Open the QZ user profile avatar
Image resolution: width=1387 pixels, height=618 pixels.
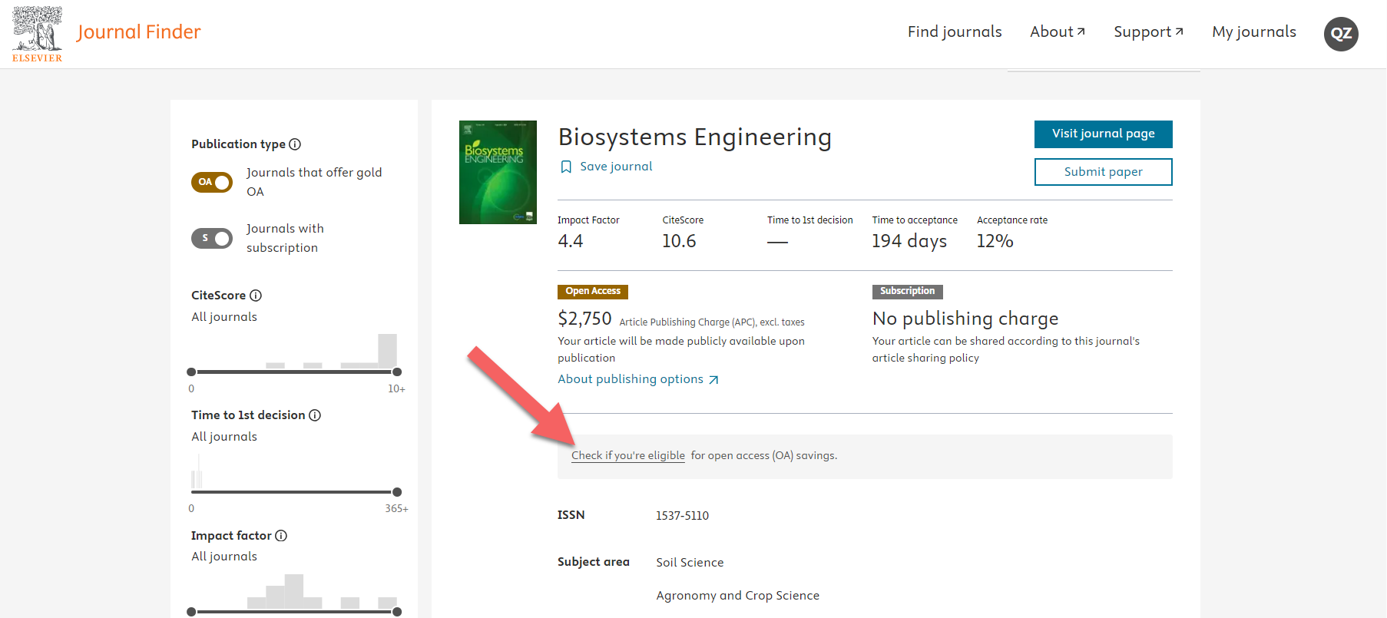coord(1341,34)
